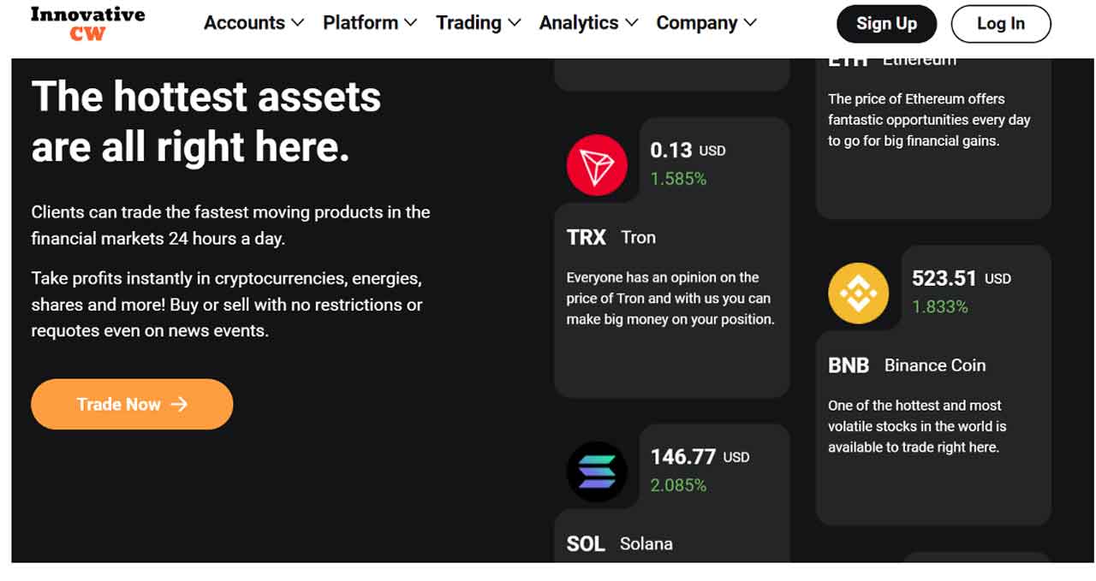Image resolution: width=1096 pixels, height=581 pixels.
Task: Open the Company menu
Action: (706, 23)
